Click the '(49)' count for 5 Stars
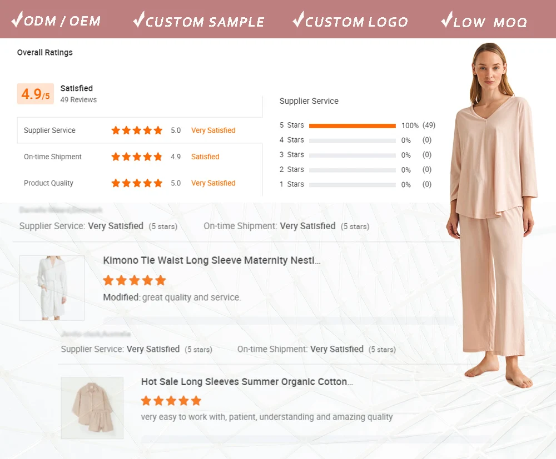The image size is (556, 459). coord(429,125)
